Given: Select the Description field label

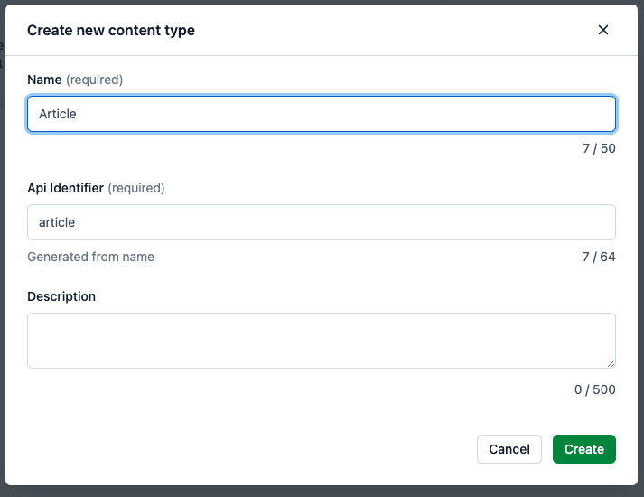Looking at the screenshot, I should coord(61,296).
